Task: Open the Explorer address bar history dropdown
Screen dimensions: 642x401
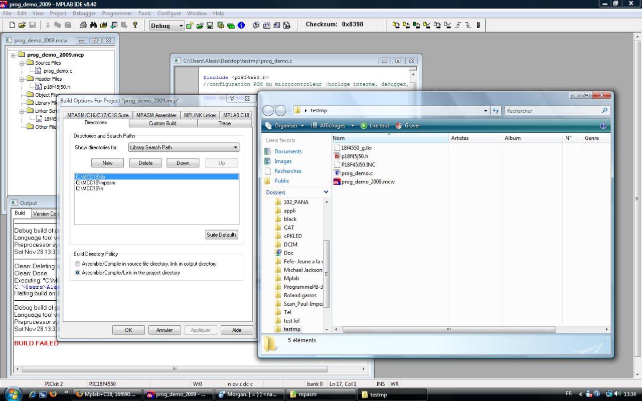Action: pos(486,111)
